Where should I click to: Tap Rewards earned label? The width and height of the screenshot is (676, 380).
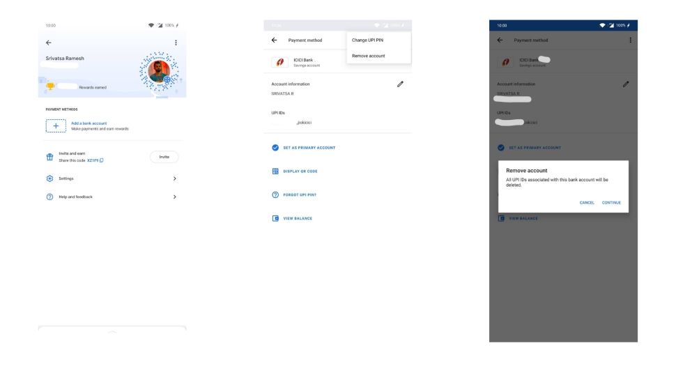pyautogui.click(x=93, y=88)
